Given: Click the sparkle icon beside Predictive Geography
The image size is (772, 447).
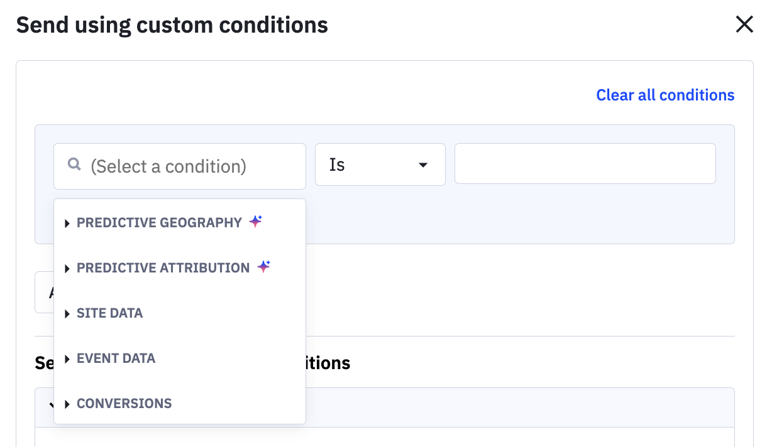Looking at the screenshot, I should tap(255, 222).
